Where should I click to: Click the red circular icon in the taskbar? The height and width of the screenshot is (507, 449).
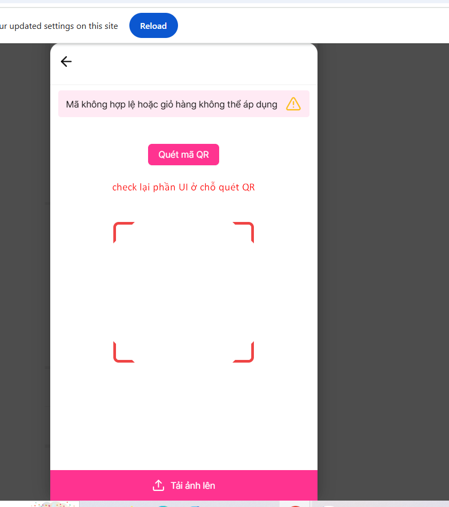pyautogui.click(x=295, y=505)
